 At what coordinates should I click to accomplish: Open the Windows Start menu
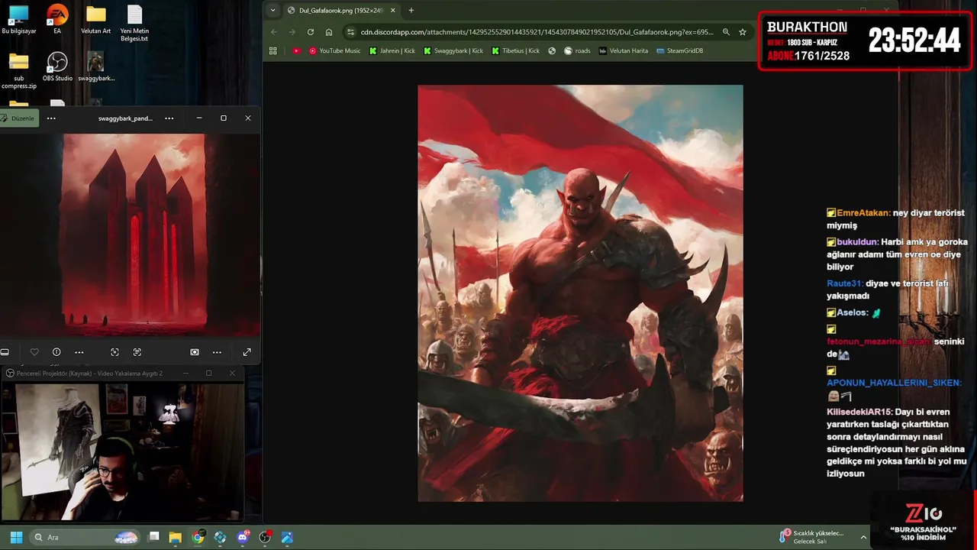(x=16, y=537)
